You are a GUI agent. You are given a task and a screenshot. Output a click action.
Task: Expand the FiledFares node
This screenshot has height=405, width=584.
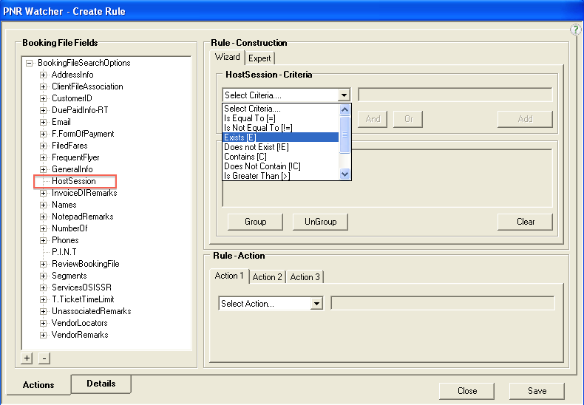click(x=43, y=146)
